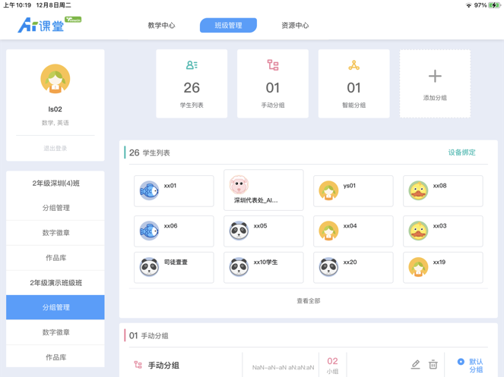The image size is (504, 377).
Task: Expand the 2年级演示班级班 class section
Action: 55,282
